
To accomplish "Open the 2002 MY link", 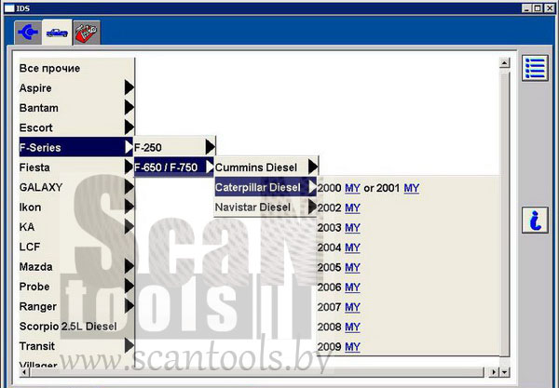I will (352, 207).
